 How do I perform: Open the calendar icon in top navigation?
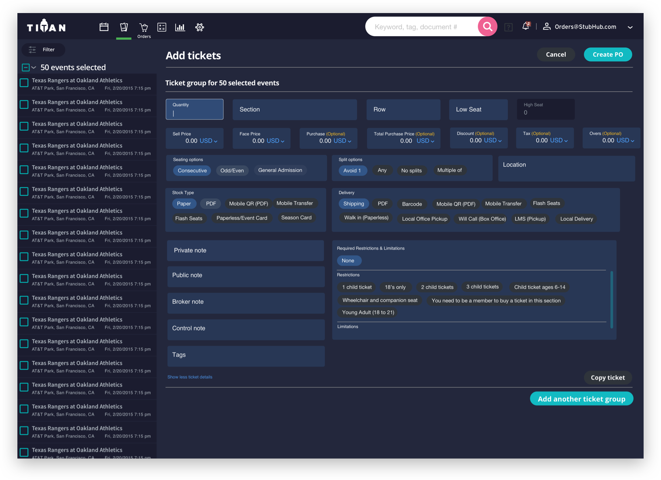coord(104,27)
